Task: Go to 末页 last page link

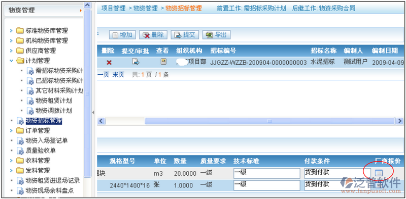Action: [118, 75]
